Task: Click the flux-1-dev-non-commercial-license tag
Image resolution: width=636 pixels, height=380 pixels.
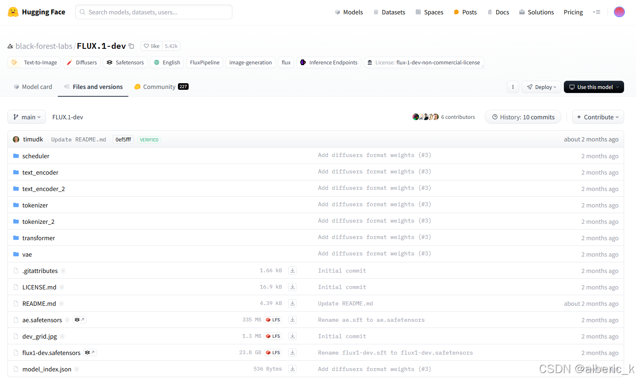Action: [424, 62]
